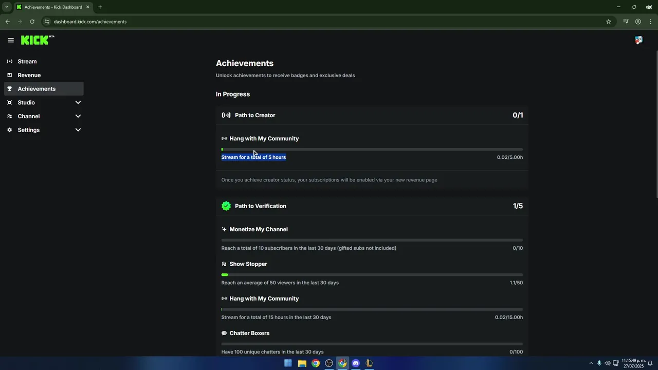The width and height of the screenshot is (658, 370).
Task: Click the Show Stopper progress bar
Action: (372, 275)
